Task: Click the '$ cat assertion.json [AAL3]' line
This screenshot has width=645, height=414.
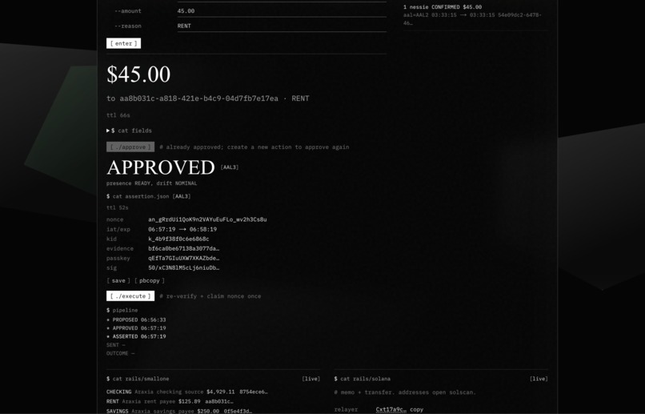Action: click(149, 196)
